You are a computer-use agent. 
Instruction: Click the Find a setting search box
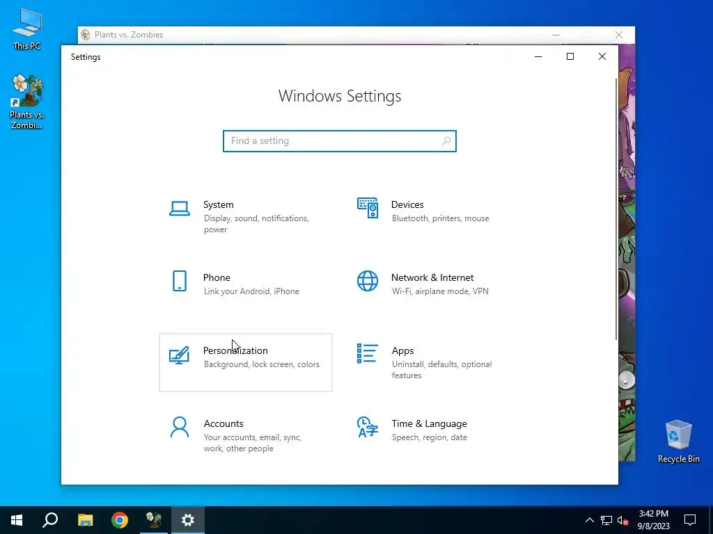(340, 141)
